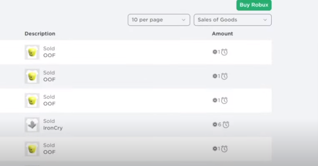
Task: Click the third OOF item thumbnail
Action: point(32,101)
